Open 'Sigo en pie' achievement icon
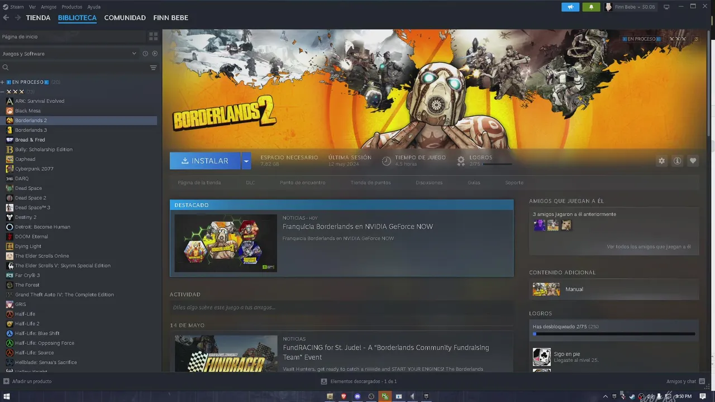Viewport: 715px width, 402px height. pos(541,357)
